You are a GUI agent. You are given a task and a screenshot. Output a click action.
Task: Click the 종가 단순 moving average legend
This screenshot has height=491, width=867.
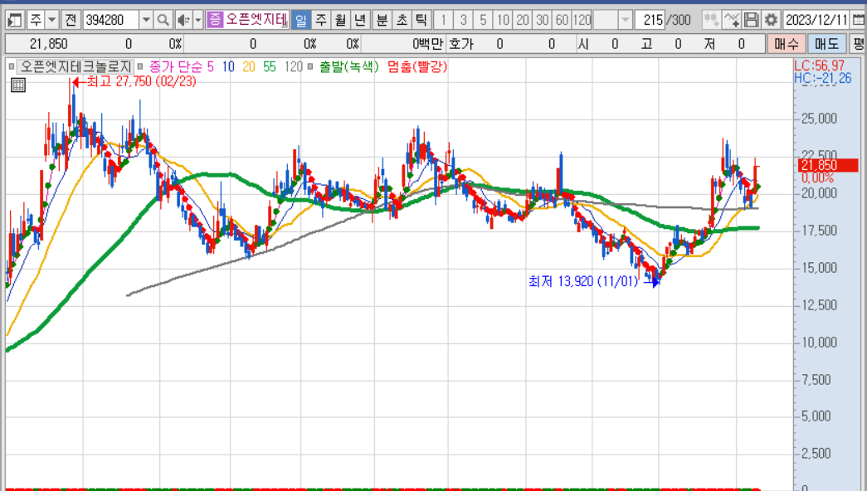177,67
